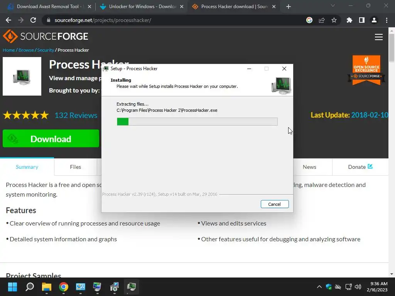The height and width of the screenshot is (296, 395).
Task: Click the five-star rating icons
Action: [x=26, y=115]
